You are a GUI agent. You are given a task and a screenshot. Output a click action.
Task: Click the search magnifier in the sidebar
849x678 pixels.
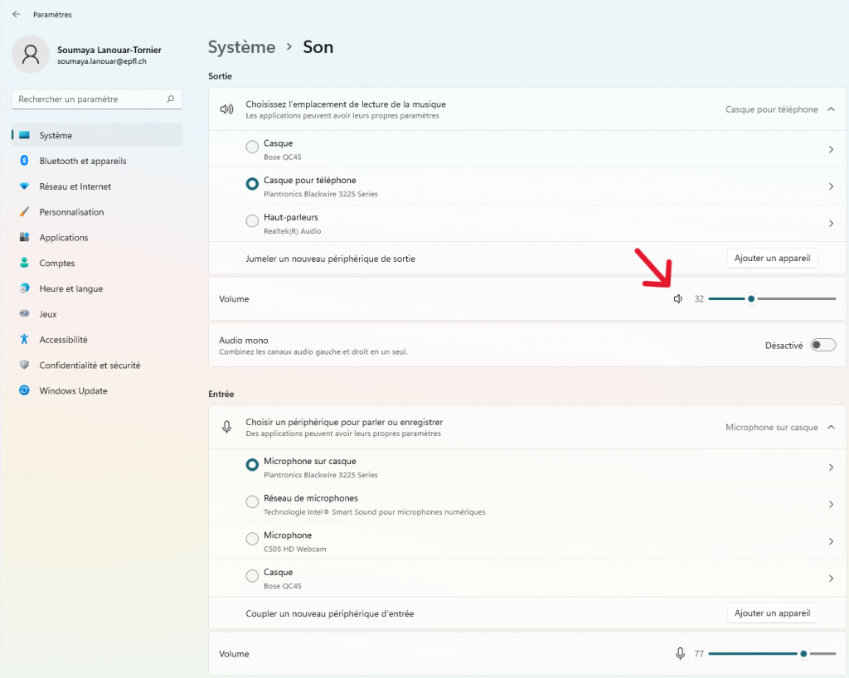172,98
